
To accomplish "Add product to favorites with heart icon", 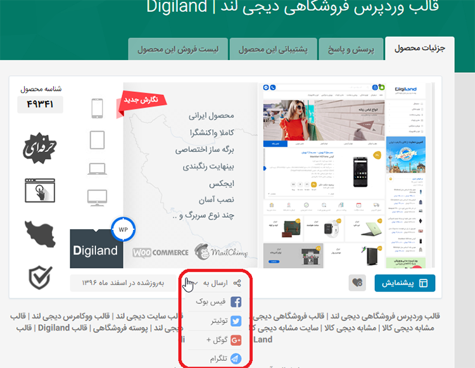I will (357, 283).
